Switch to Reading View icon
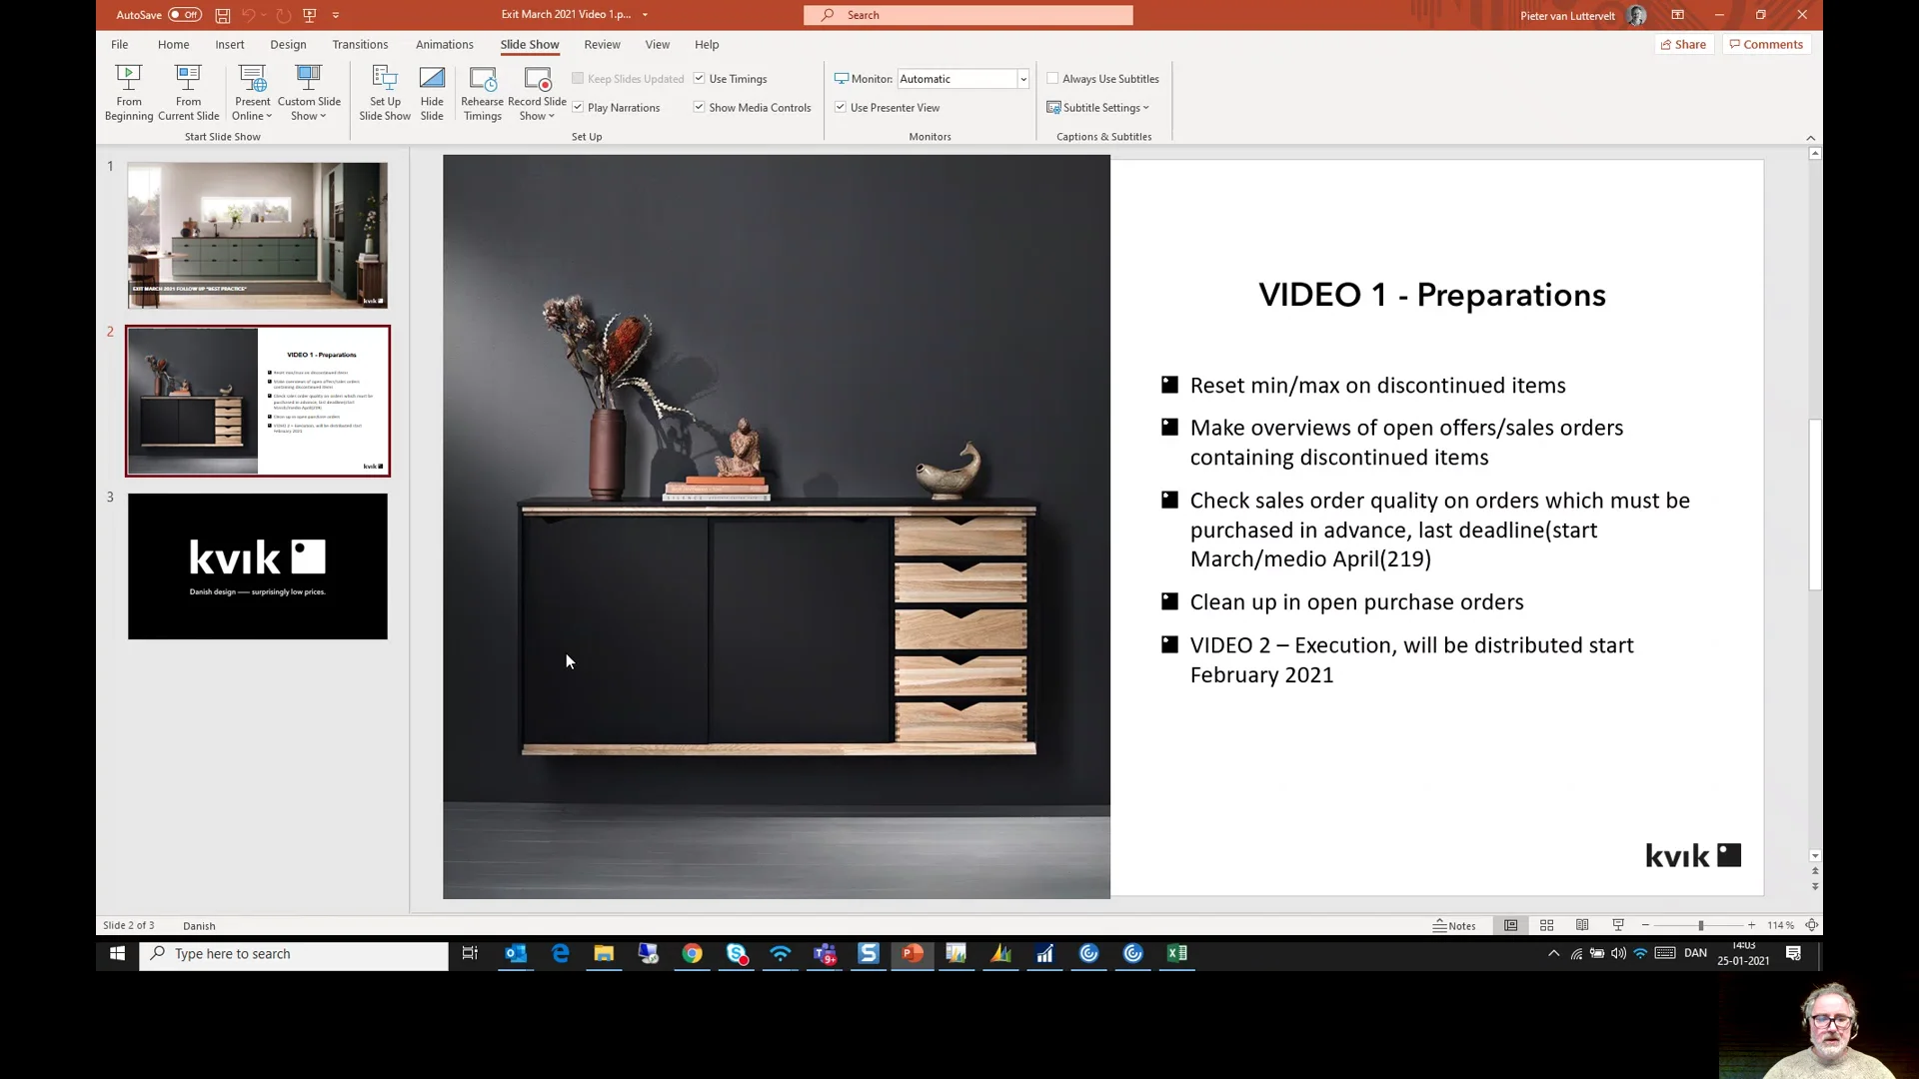The height and width of the screenshot is (1079, 1919). pos(1582,925)
